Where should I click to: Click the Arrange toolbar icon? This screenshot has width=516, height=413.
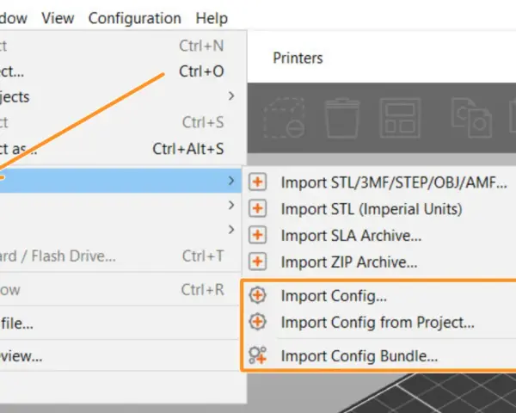click(400, 118)
